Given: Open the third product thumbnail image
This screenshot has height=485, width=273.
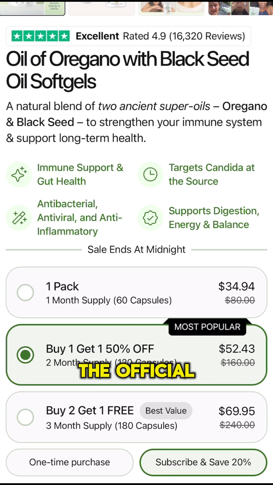Looking at the screenshot, I should click(x=171, y=8).
